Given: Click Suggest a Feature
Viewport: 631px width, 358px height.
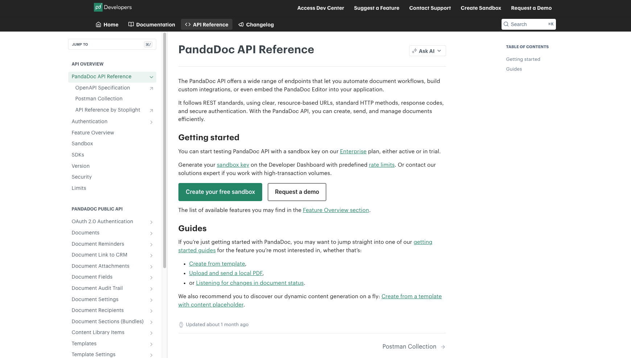Looking at the screenshot, I should pos(376,8).
